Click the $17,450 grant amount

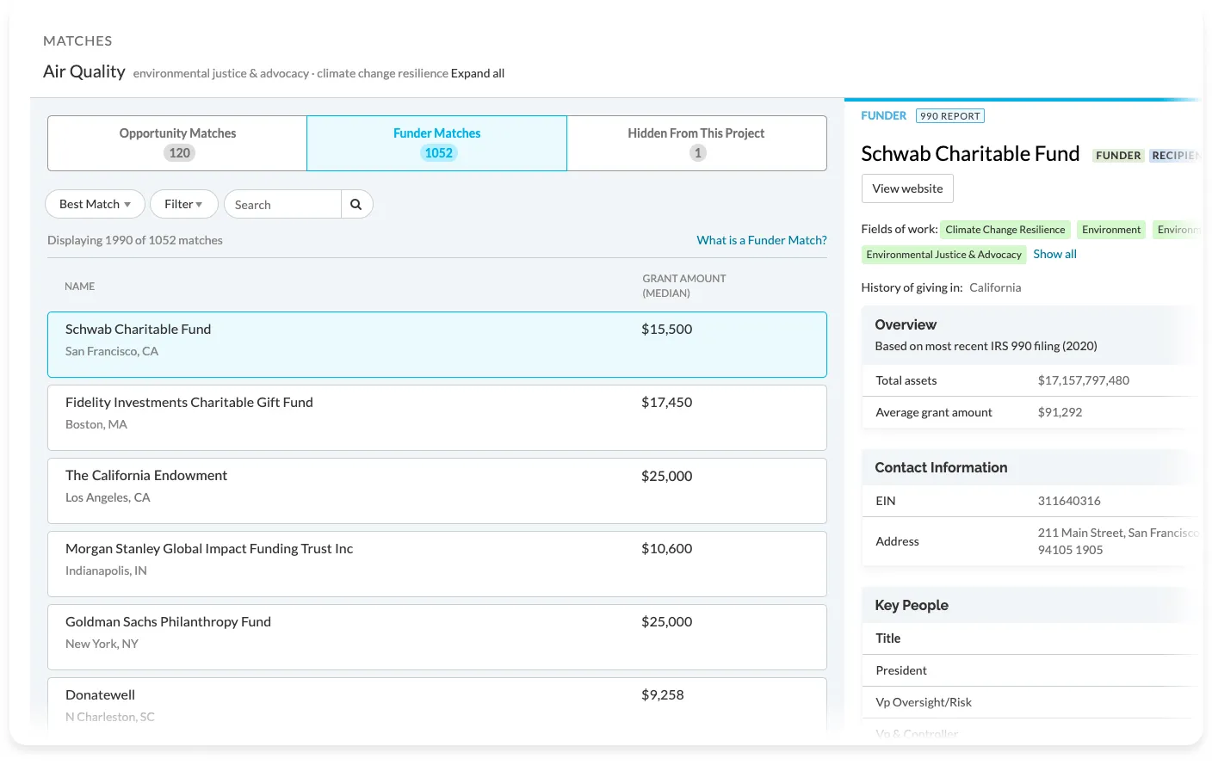[x=667, y=402]
